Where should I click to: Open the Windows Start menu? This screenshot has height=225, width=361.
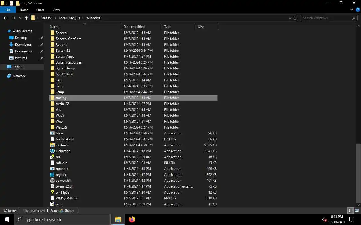coord(7,219)
